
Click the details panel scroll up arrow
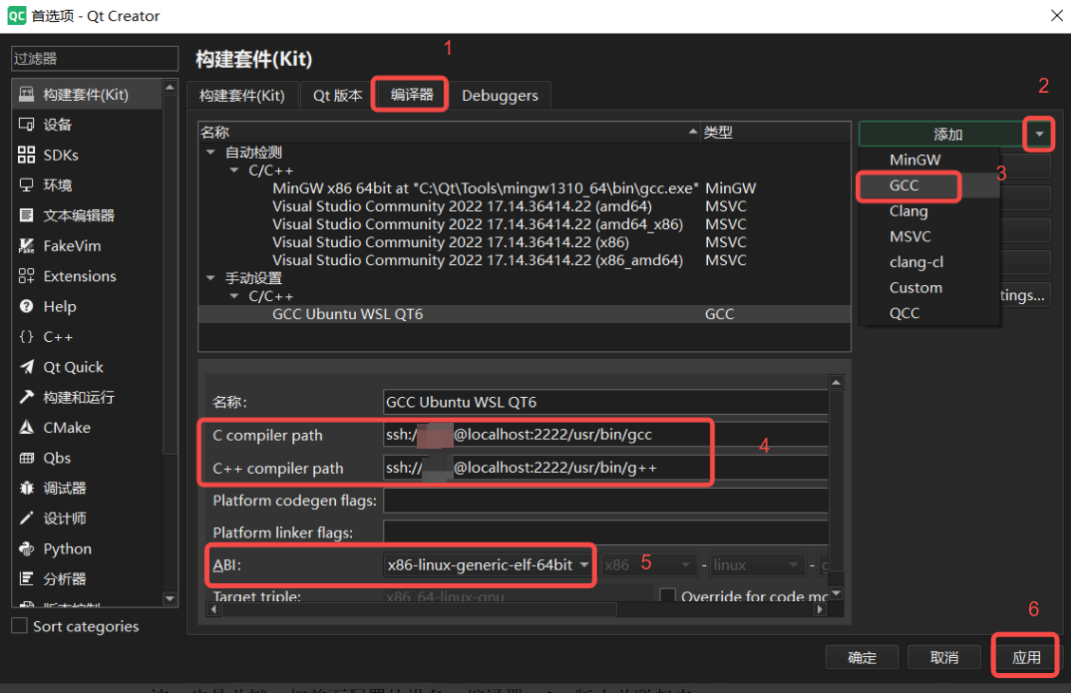click(836, 382)
